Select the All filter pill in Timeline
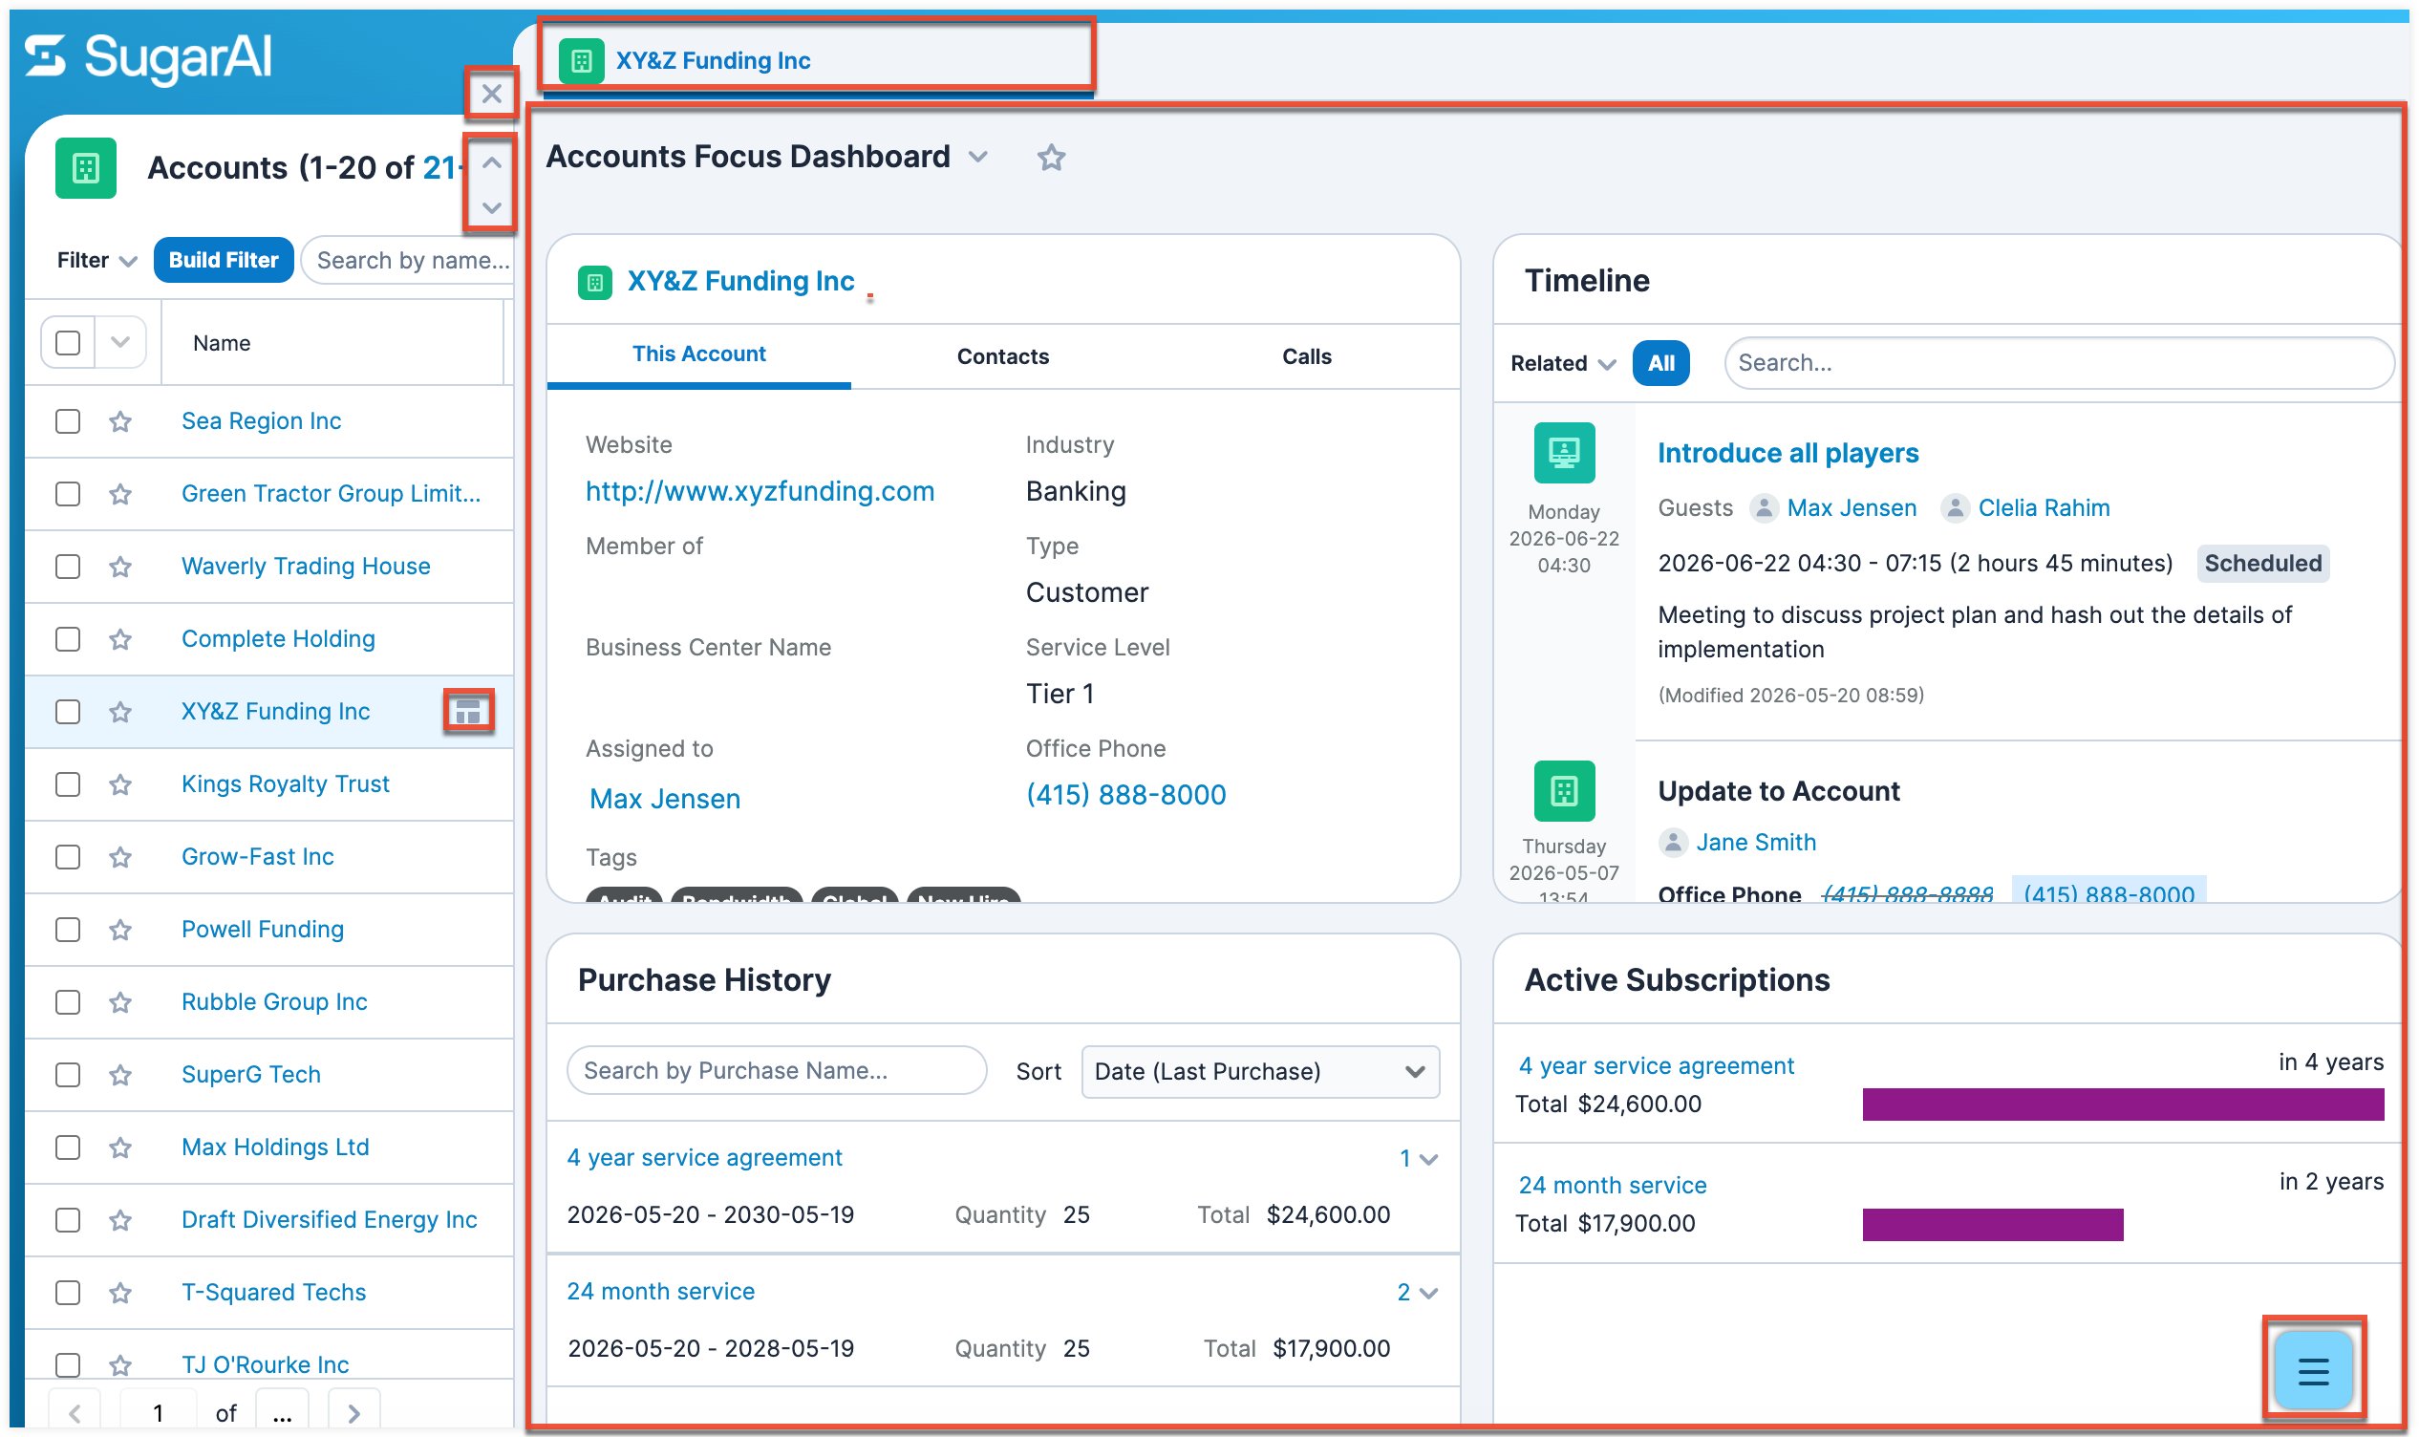This screenshot has height=1437, width=2419. 1661,363
